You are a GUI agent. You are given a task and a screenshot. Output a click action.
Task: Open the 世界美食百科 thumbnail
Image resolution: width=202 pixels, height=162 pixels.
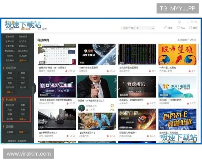[97, 121]
